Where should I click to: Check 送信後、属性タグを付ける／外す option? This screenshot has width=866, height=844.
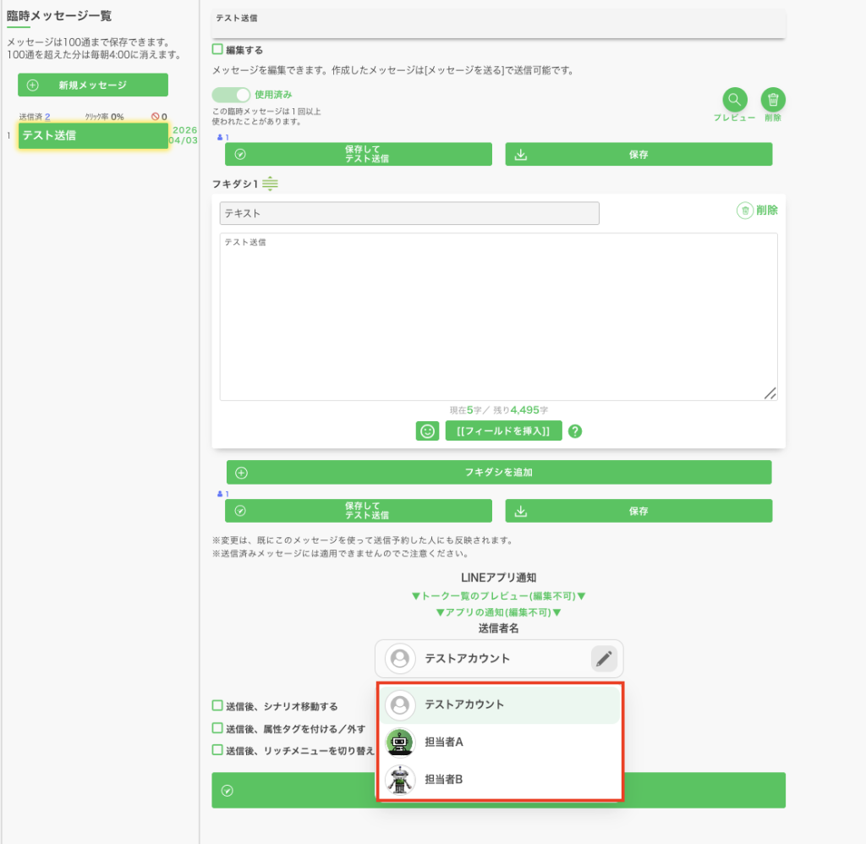point(217,727)
